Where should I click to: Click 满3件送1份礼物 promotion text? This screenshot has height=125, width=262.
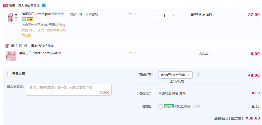pyautogui.click(x=42, y=46)
